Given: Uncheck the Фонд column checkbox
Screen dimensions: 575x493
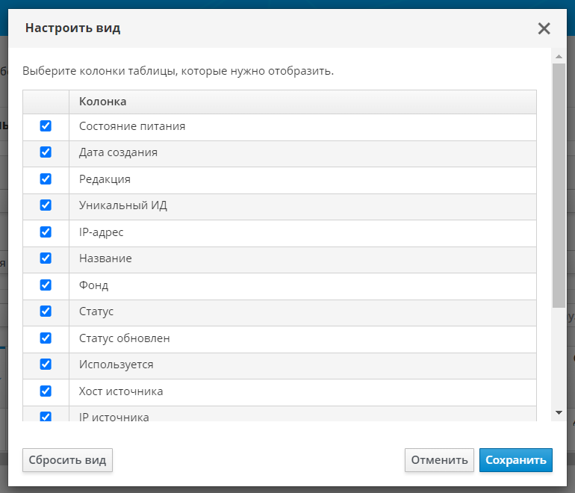Looking at the screenshot, I should click(46, 285).
